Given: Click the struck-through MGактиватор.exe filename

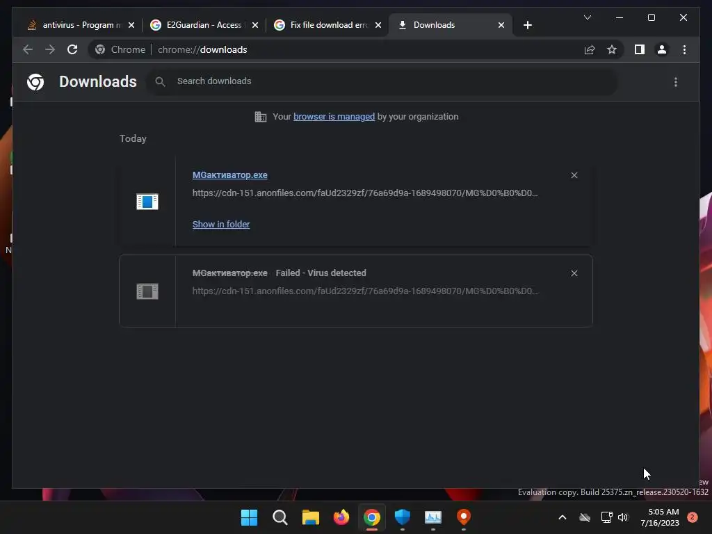Looking at the screenshot, I should (x=229, y=273).
